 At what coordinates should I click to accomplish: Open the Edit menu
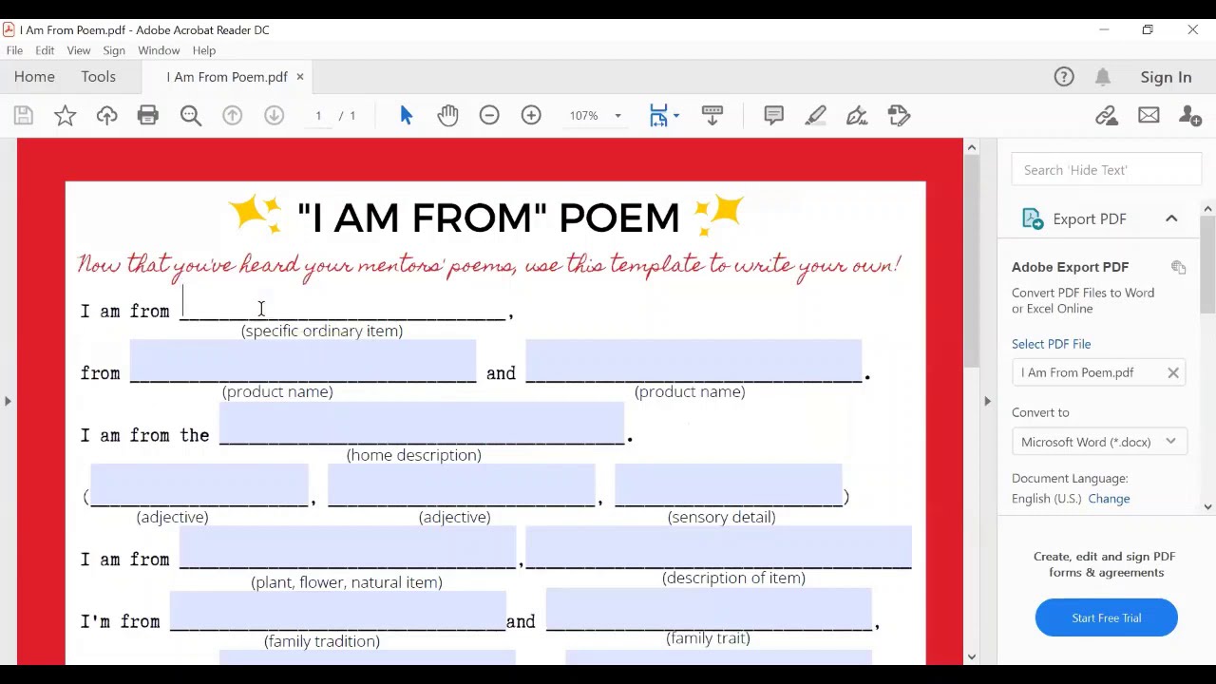(45, 50)
